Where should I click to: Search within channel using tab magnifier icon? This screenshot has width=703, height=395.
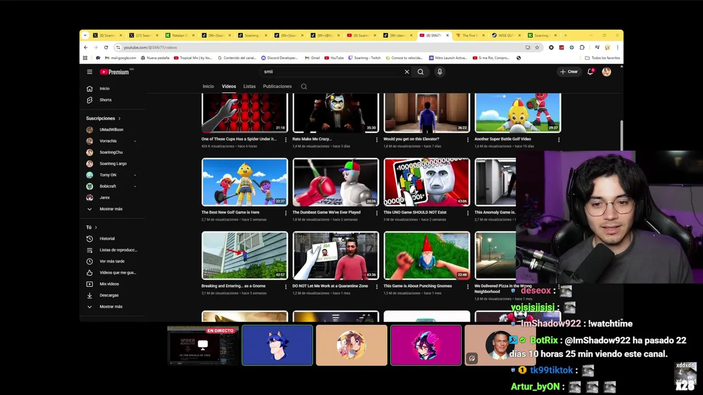(304, 86)
